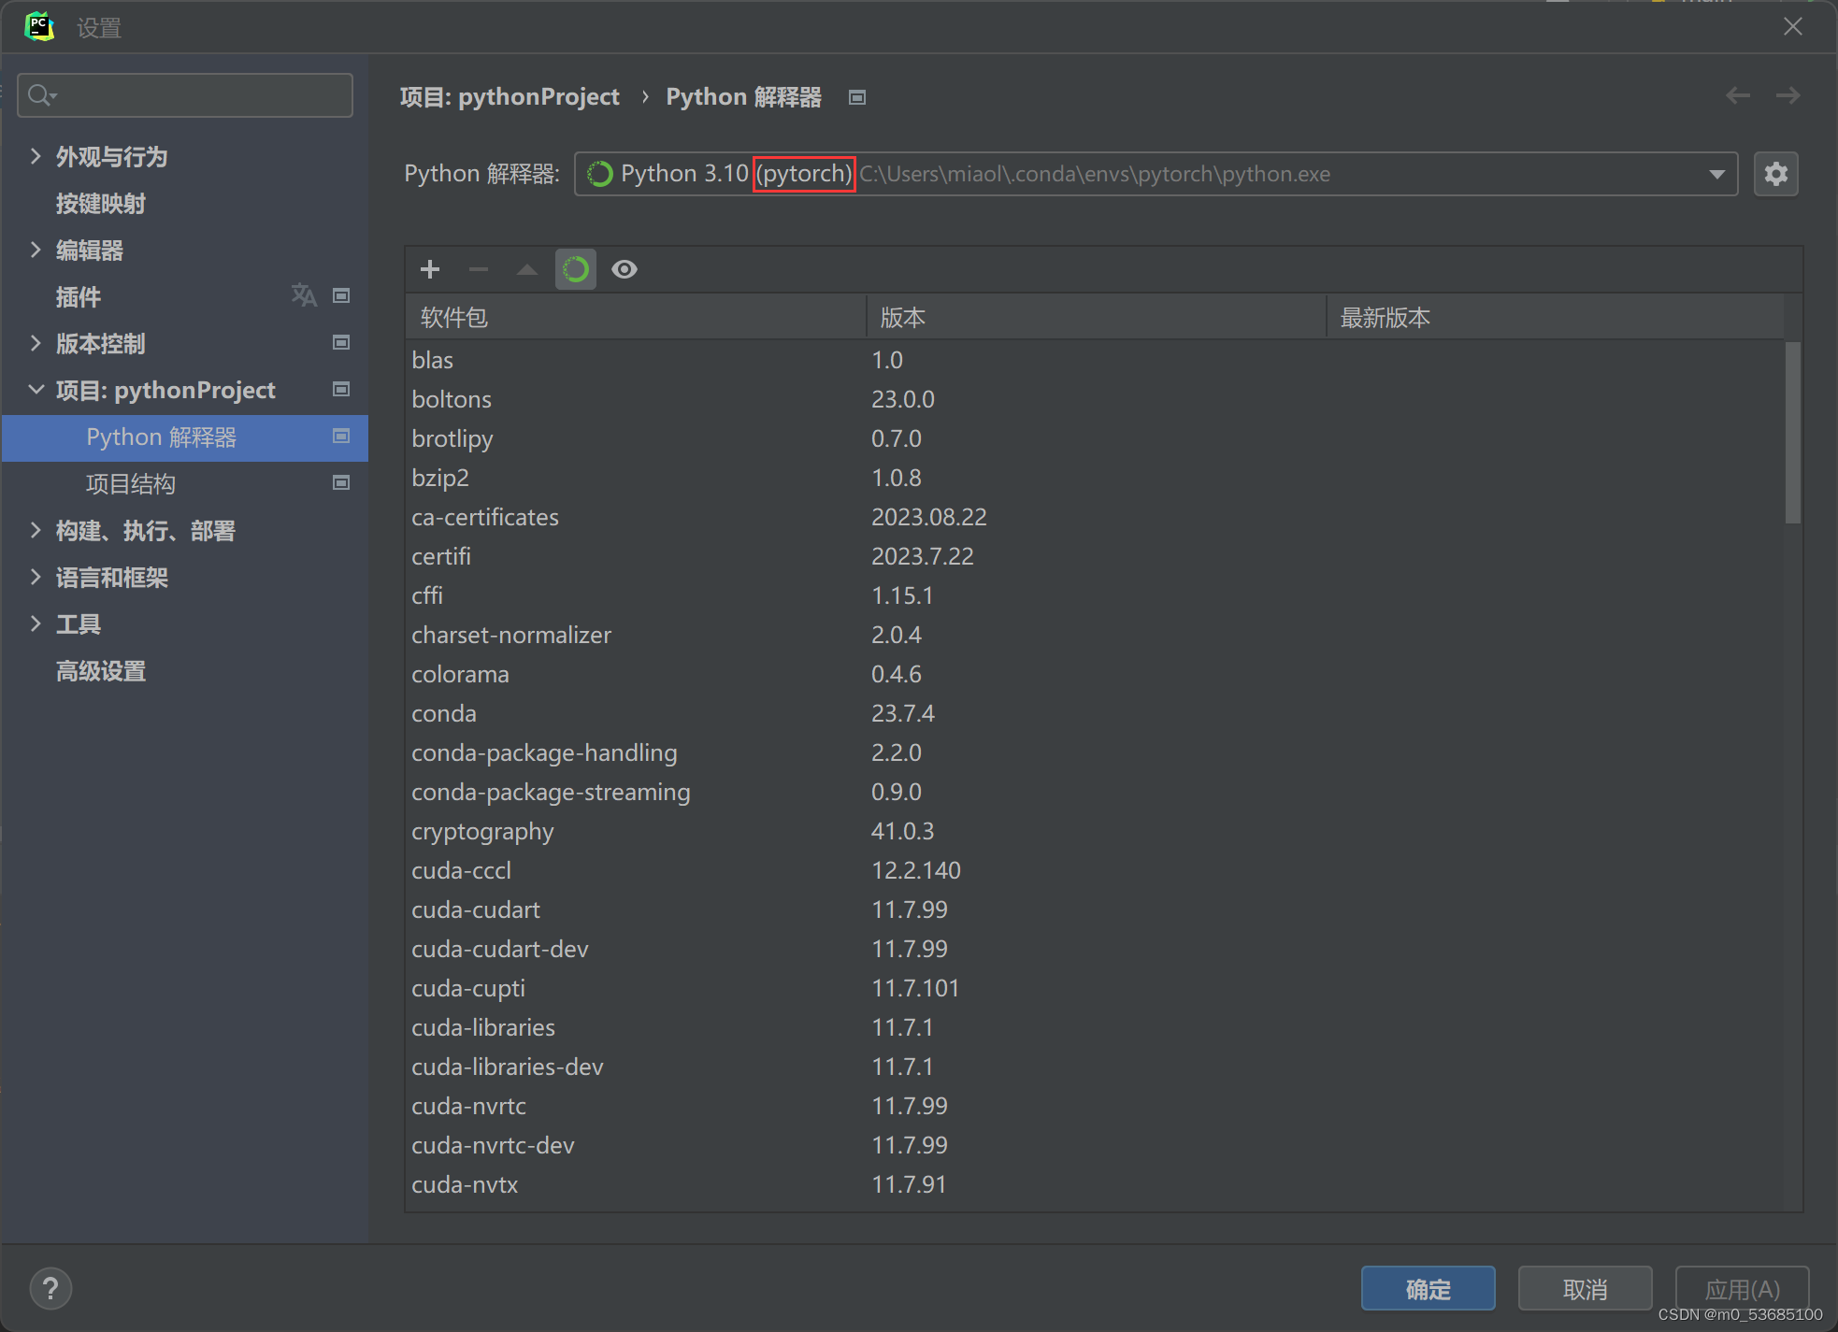Click the settings search input field
The image size is (1838, 1332).
(196, 95)
